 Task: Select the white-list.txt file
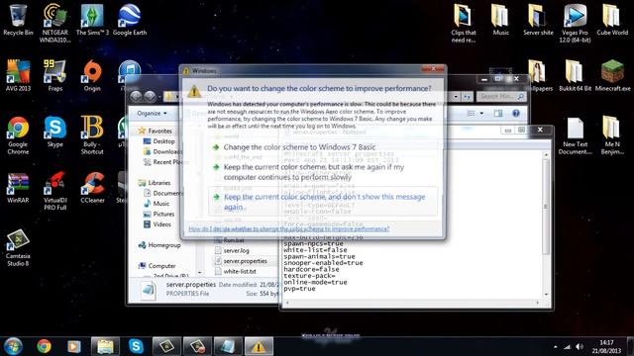[x=236, y=272]
